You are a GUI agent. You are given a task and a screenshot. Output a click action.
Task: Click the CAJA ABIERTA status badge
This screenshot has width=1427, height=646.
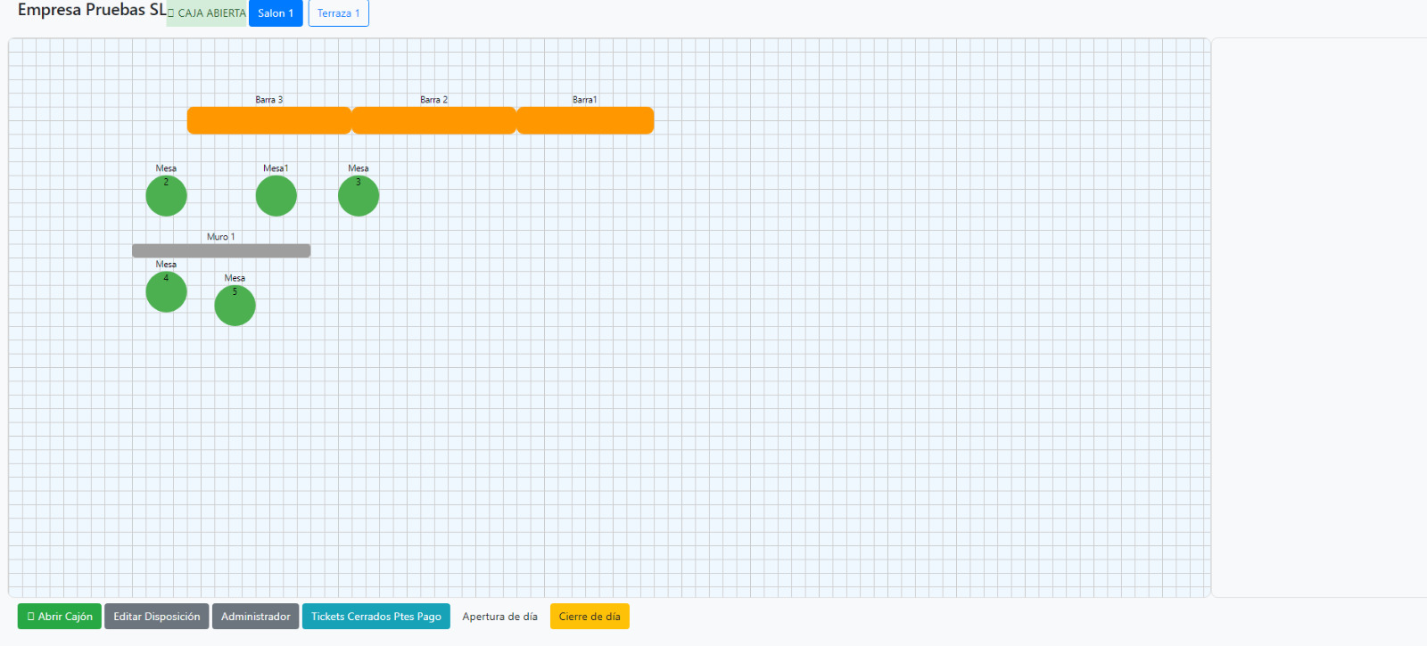pyautogui.click(x=207, y=13)
